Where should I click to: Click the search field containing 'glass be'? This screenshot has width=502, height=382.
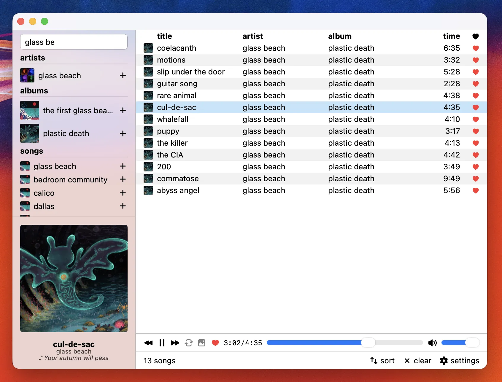74,42
